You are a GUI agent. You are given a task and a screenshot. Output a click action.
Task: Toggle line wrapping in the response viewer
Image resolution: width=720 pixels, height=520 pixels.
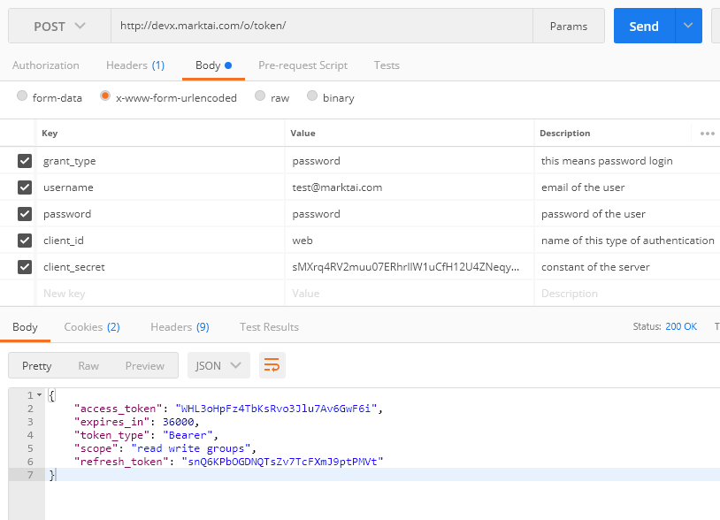pos(272,364)
